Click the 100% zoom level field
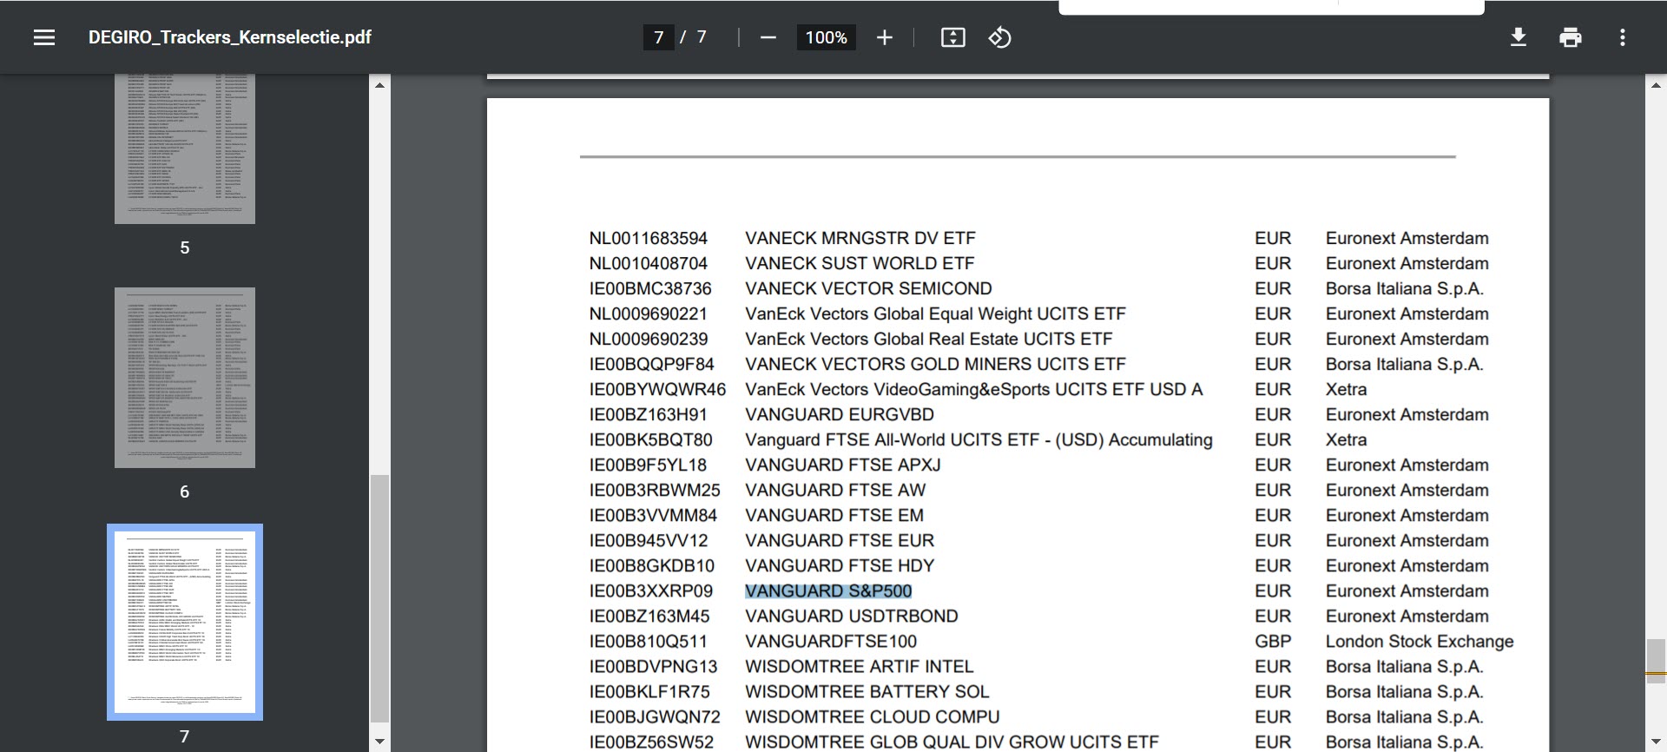The width and height of the screenshot is (1667, 752). coord(826,37)
